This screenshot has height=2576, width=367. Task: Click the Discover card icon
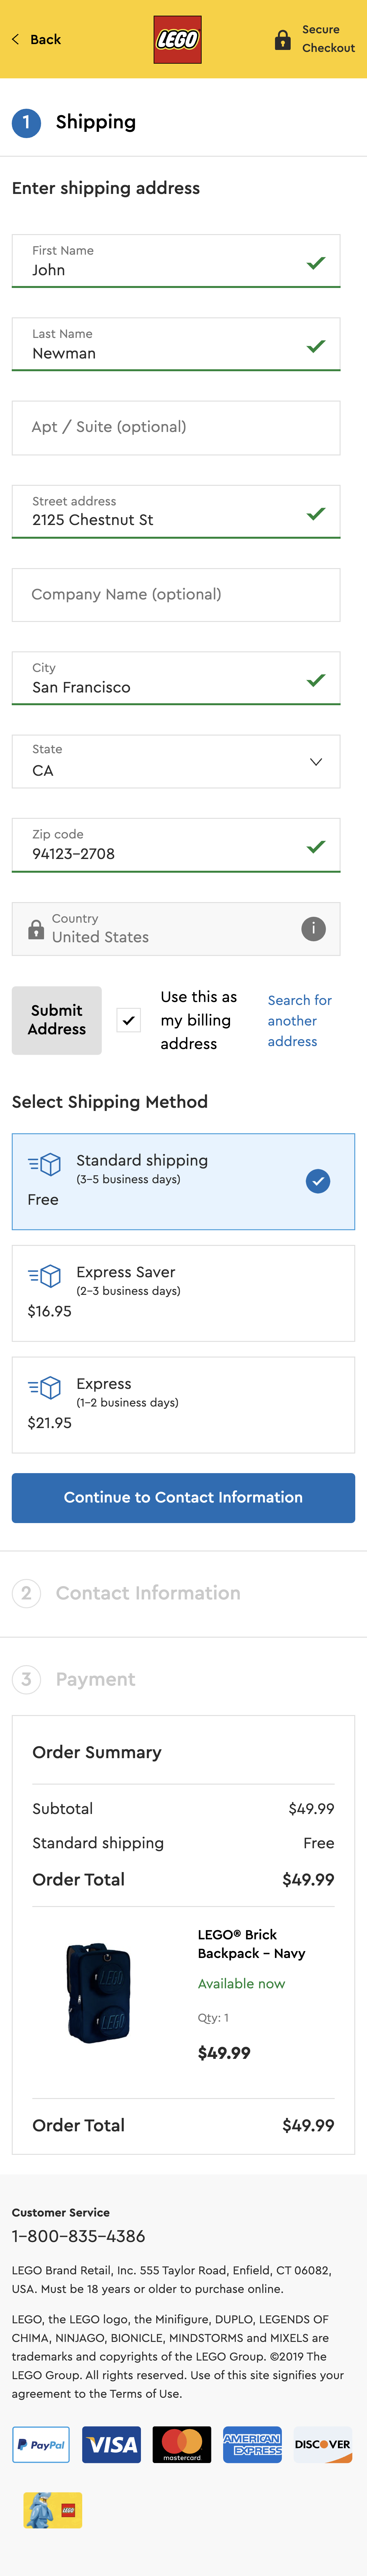pyautogui.click(x=322, y=2444)
